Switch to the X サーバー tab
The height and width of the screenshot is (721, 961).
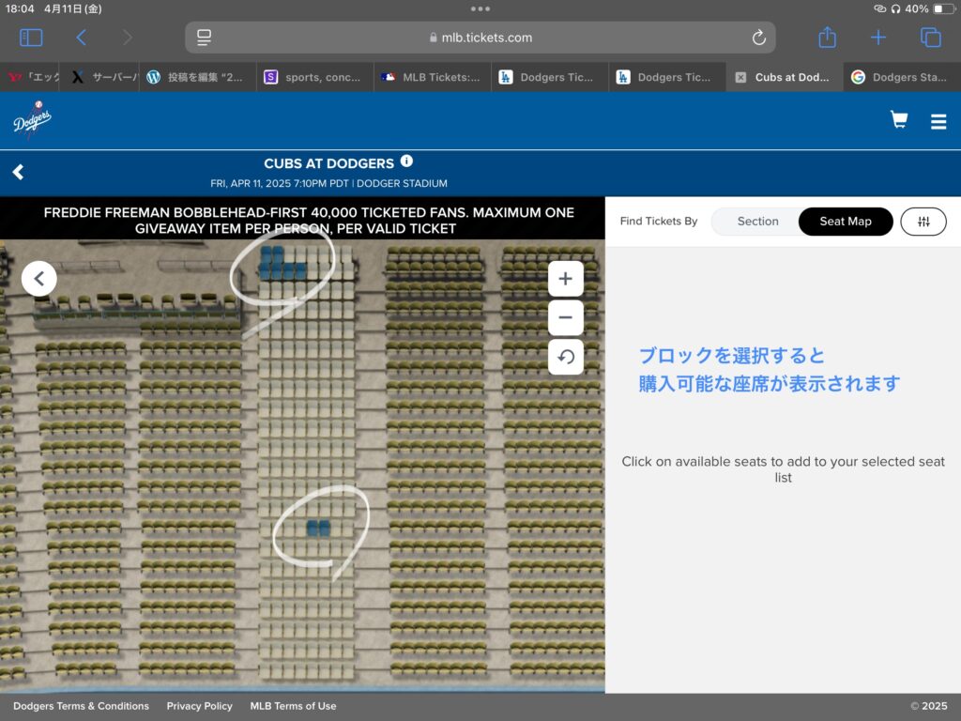99,77
